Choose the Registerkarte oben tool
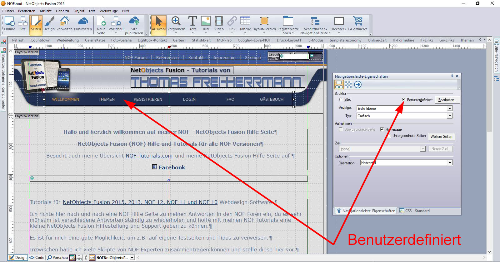The height and width of the screenshot is (262, 500). [x=288, y=25]
